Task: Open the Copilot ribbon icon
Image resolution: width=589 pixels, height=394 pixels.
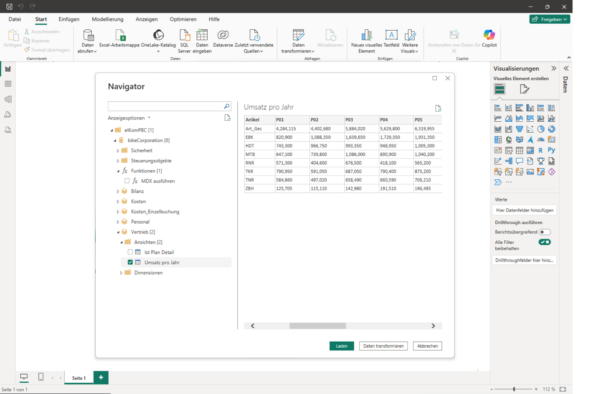Action: coord(489,36)
